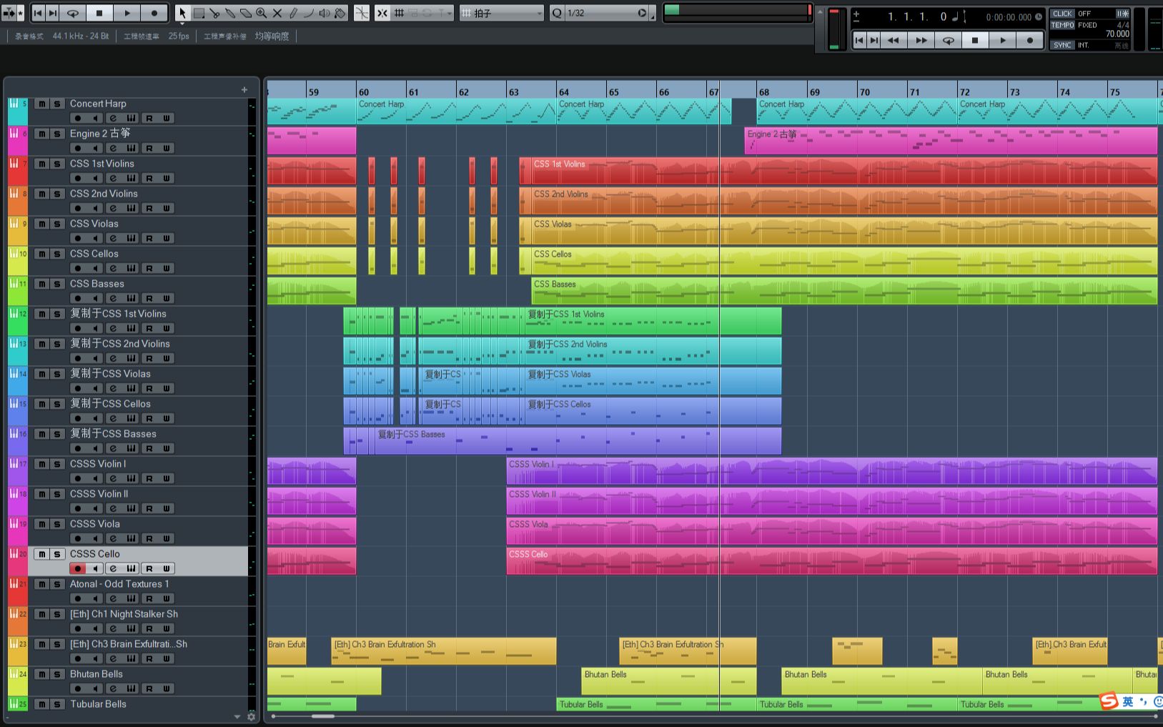Toggle the SYNC button

tap(1062, 45)
